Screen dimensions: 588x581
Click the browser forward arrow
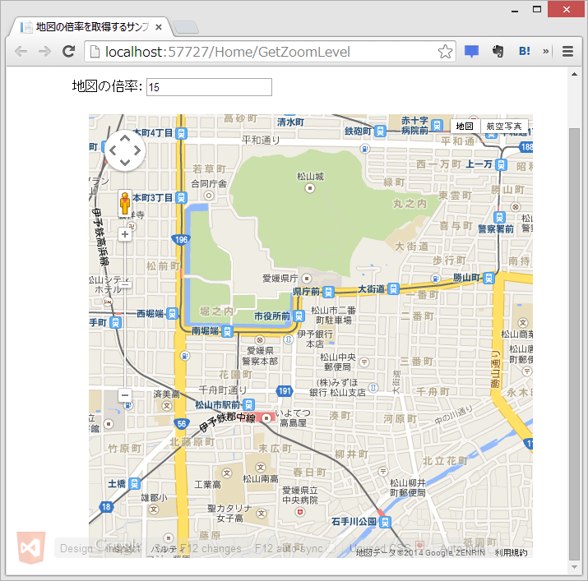[44, 51]
